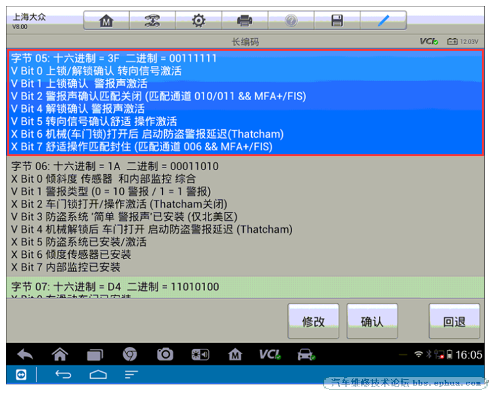Tap the 确认 button
The image size is (491, 393).
(372, 321)
